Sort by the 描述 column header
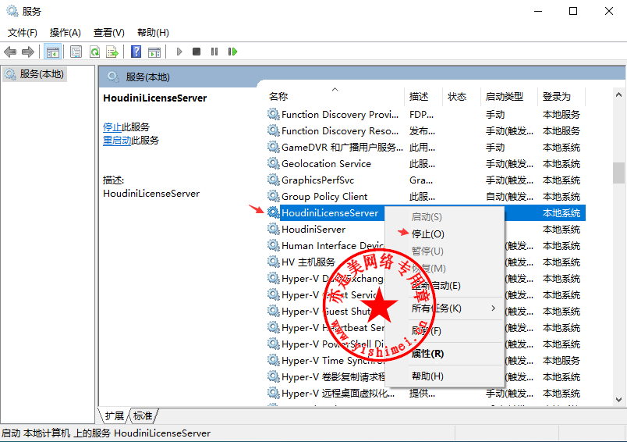The height and width of the screenshot is (442, 627). click(x=423, y=96)
